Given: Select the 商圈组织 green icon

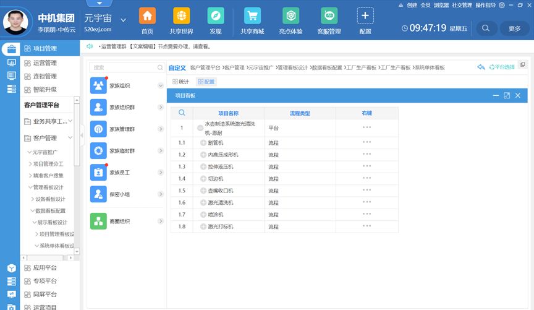Looking at the screenshot, I should pyautogui.click(x=98, y=221).
